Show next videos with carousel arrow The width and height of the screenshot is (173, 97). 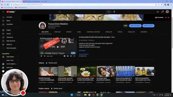pyautogui.click(x=154, y=71)
